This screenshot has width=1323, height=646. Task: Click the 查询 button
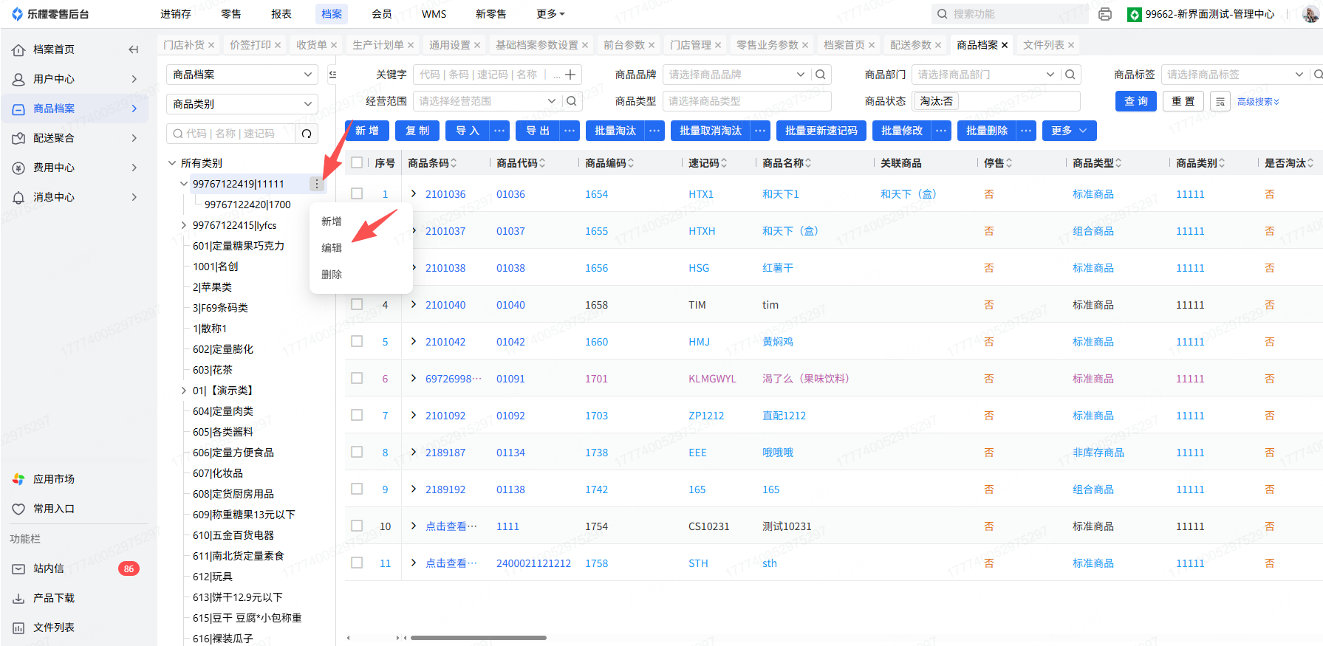[1135, 101]
